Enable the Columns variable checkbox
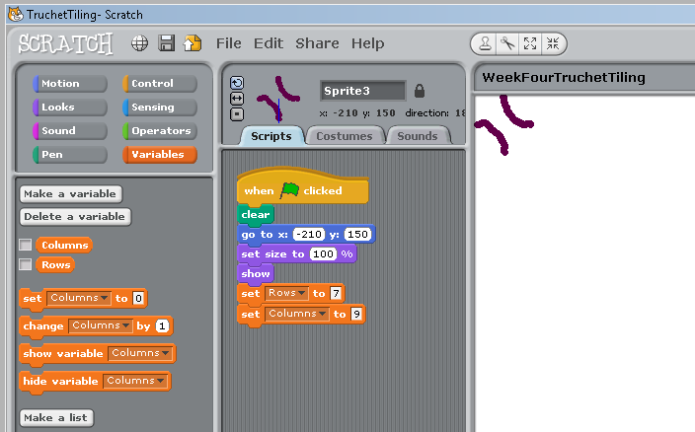The width and height of the screenshot is (695, 432). [x=25, y=245]
